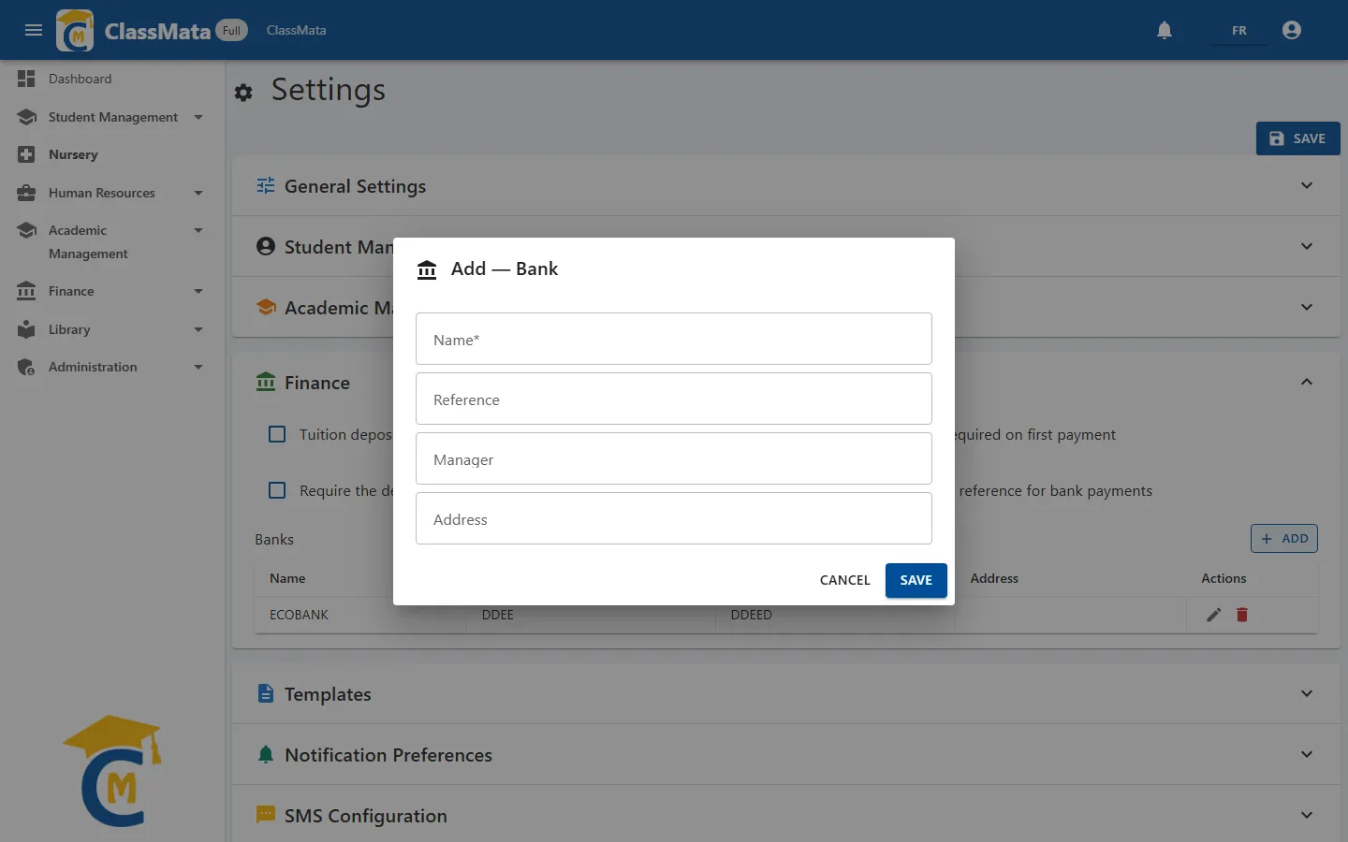Open the Library menu item
Screen dimensions: 1348x842
pos(112,329)
